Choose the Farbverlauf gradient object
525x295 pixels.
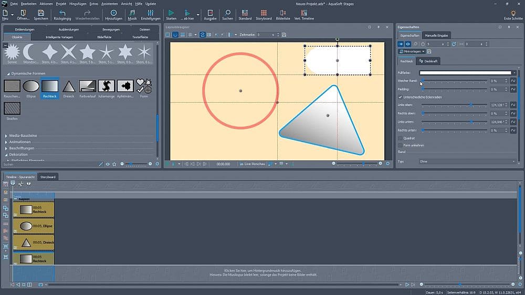(x=87, y=86)
